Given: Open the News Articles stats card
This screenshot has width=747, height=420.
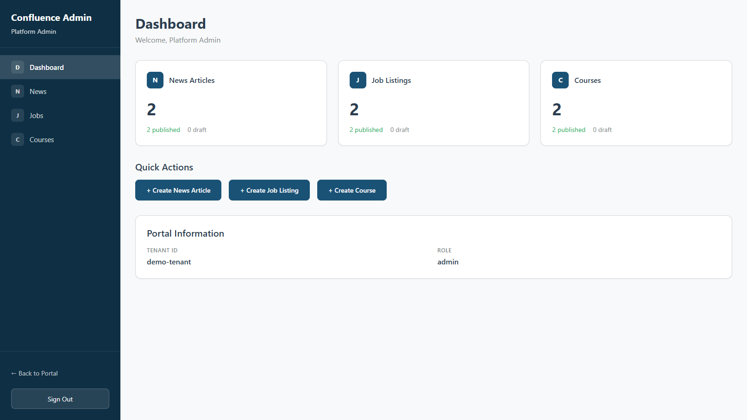Looking at the screenshot, I should click(231, 103).
